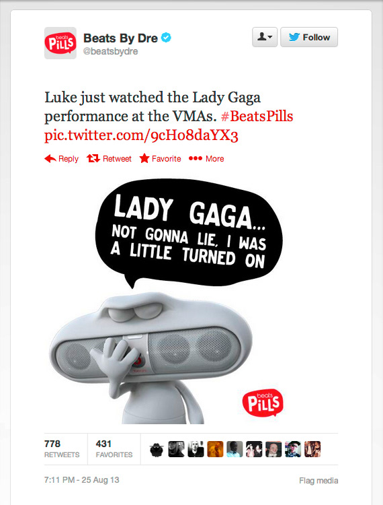383x505 pixels.
Task: View the 431 favorites list
Action: (114, 449)
